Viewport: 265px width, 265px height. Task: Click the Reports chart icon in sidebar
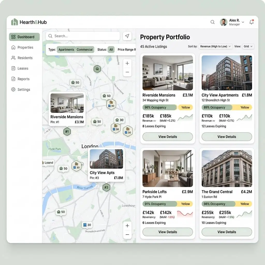click(13, 79)
